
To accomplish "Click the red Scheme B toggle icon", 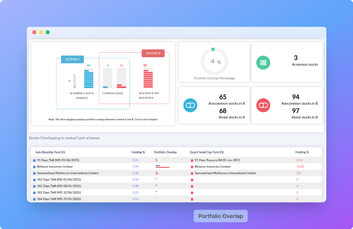I will [x=263, y=105].
